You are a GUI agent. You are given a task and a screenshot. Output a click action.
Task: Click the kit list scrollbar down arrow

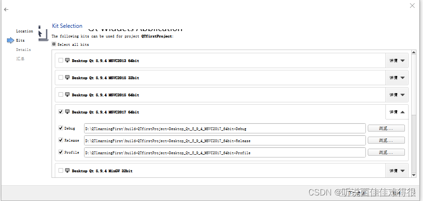[414, 175]
